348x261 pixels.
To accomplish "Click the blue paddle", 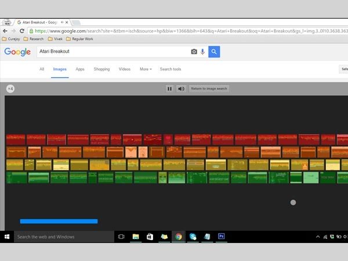I will click(59, 222).
